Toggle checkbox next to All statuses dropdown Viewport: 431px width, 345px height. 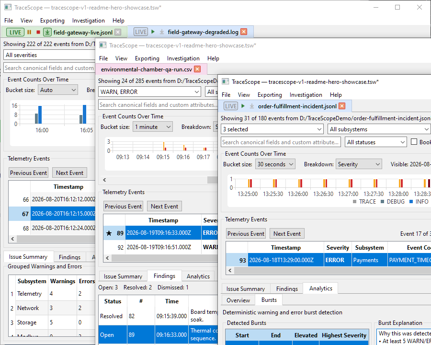pos(414,142)
